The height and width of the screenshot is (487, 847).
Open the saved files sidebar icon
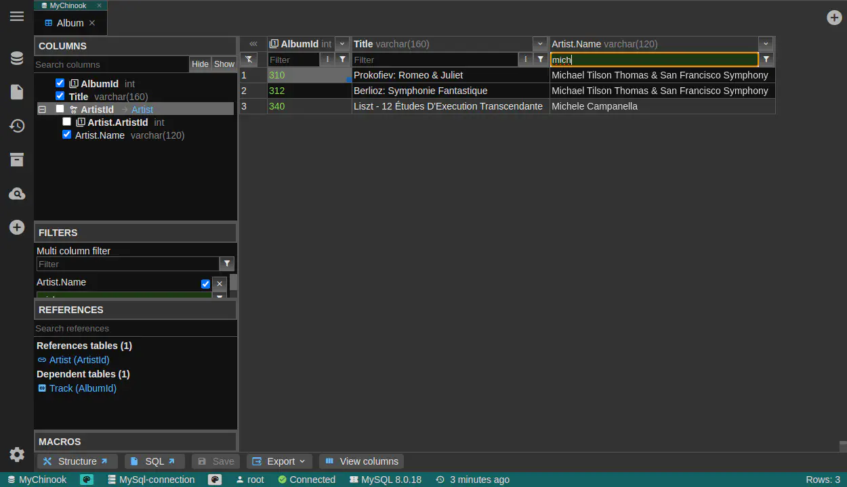click(x=17, y=92)
